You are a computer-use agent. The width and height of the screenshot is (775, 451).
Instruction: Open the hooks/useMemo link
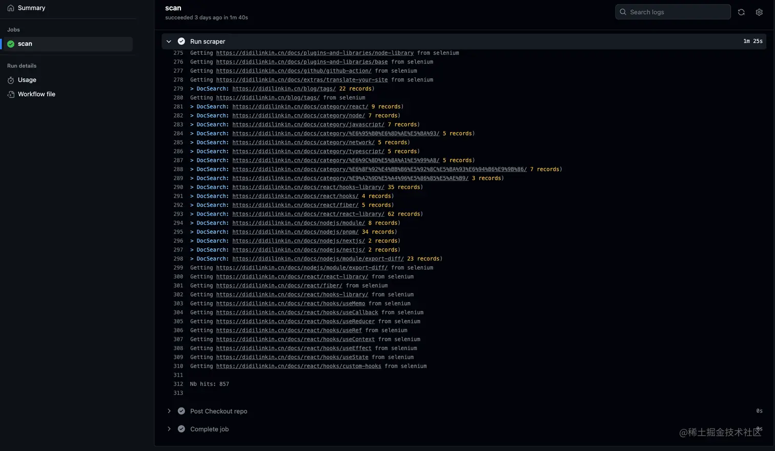[x=291, y=304]
